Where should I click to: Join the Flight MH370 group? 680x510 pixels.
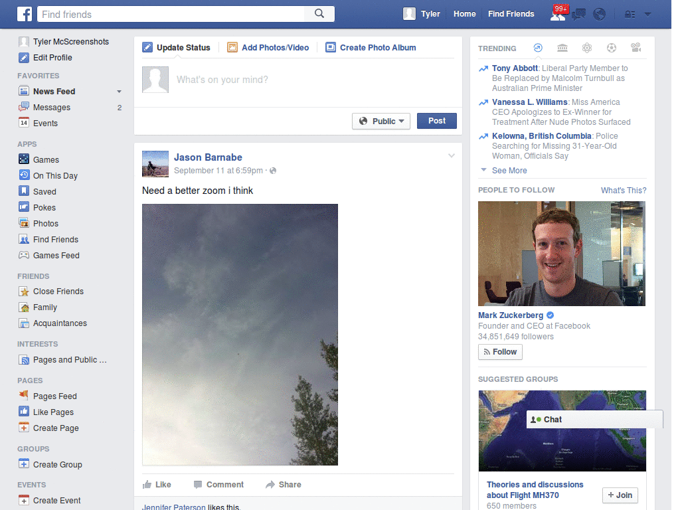click(620, 495)
